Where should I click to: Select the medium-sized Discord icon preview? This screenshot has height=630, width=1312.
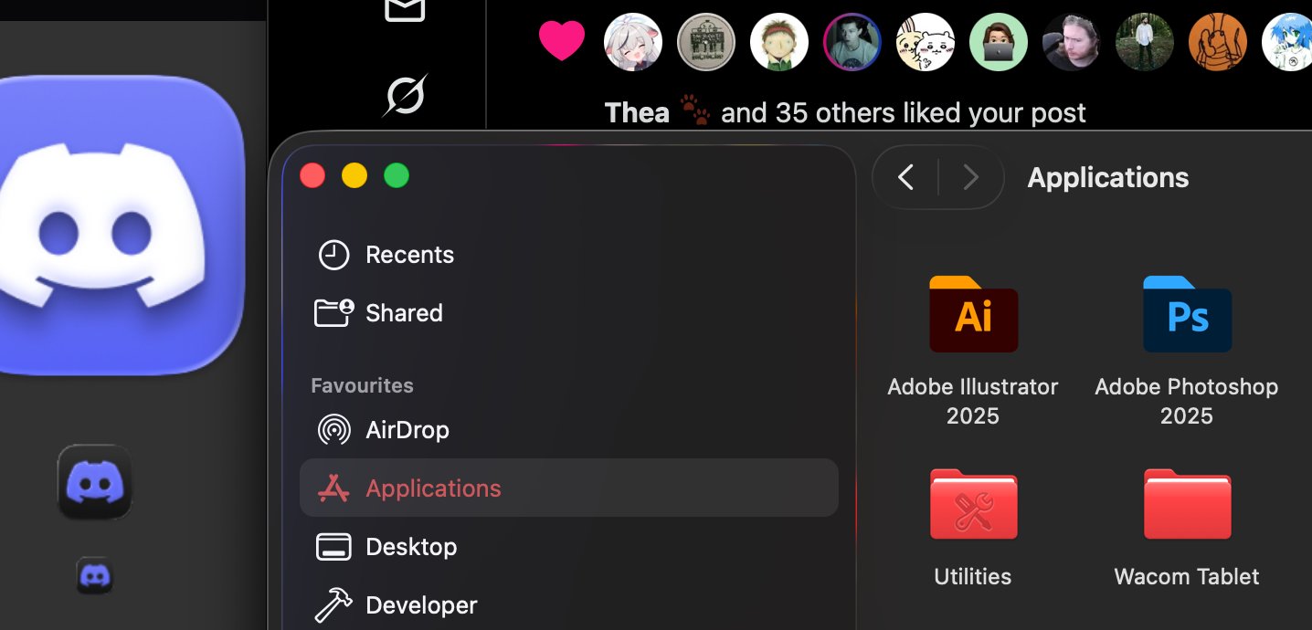pos(95,482)
